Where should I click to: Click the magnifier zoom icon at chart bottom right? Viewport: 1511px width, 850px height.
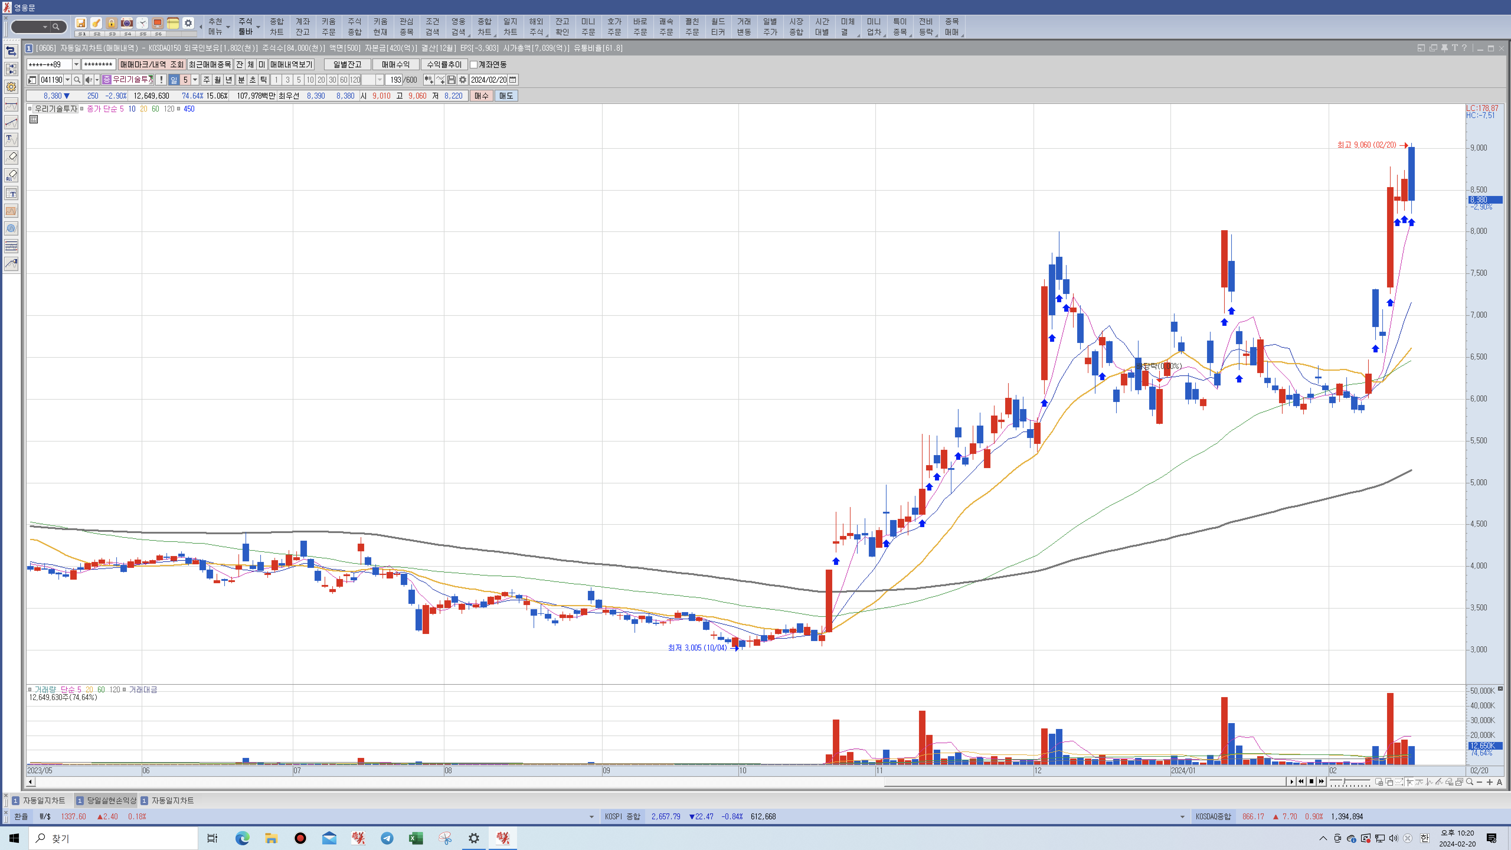click(1469, 782)
